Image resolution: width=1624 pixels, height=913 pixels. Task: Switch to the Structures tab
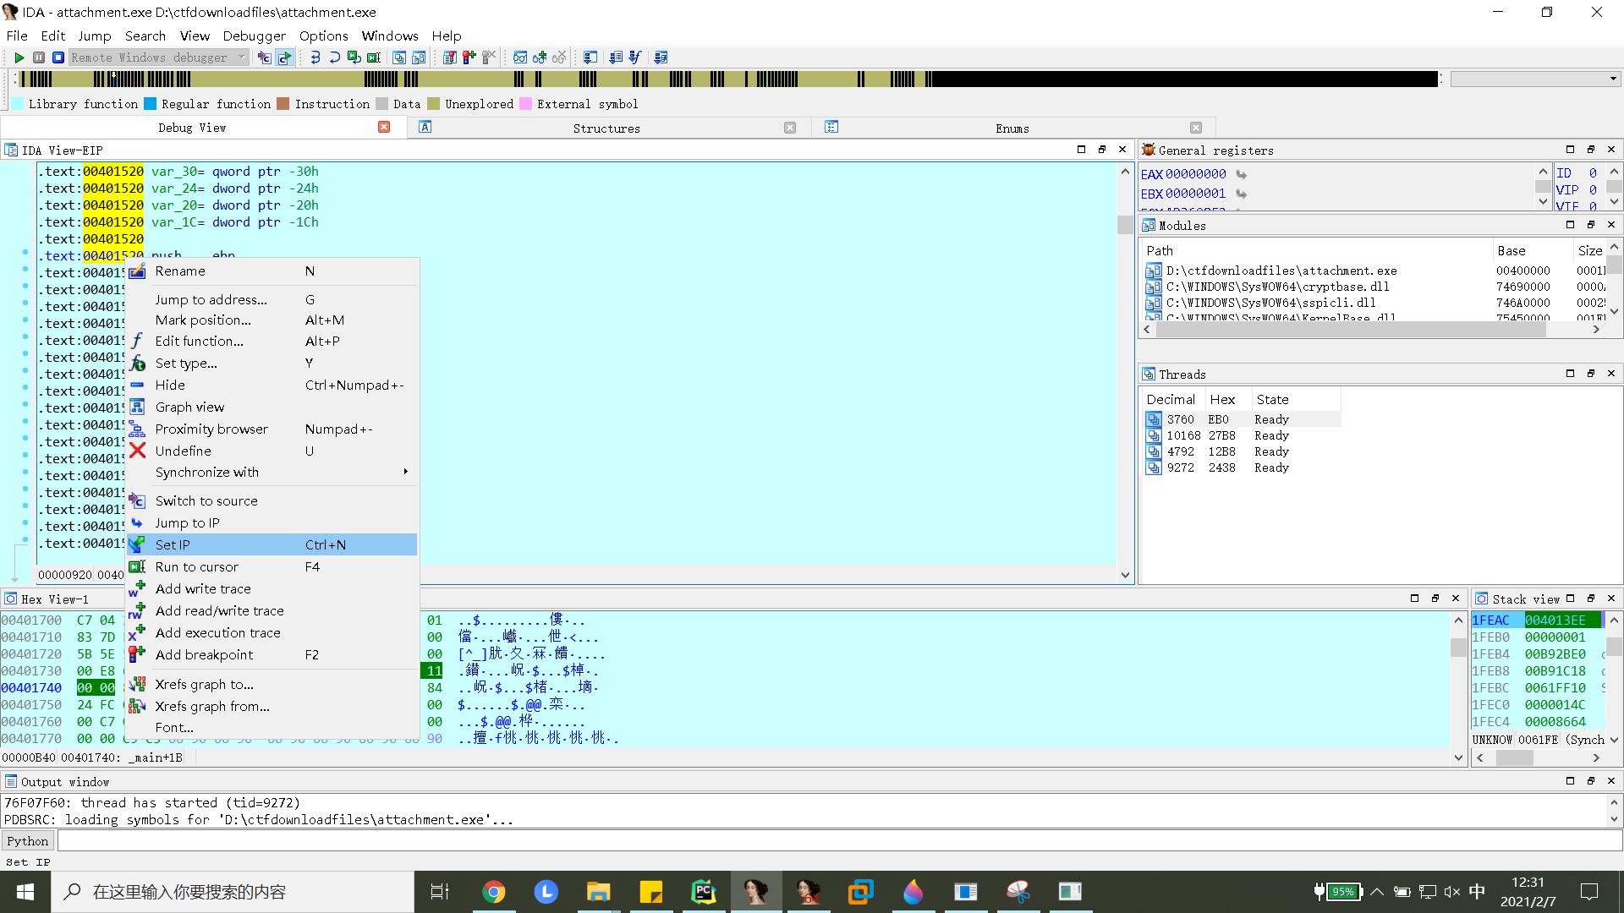pyautogui.click(x=606, y=128)
